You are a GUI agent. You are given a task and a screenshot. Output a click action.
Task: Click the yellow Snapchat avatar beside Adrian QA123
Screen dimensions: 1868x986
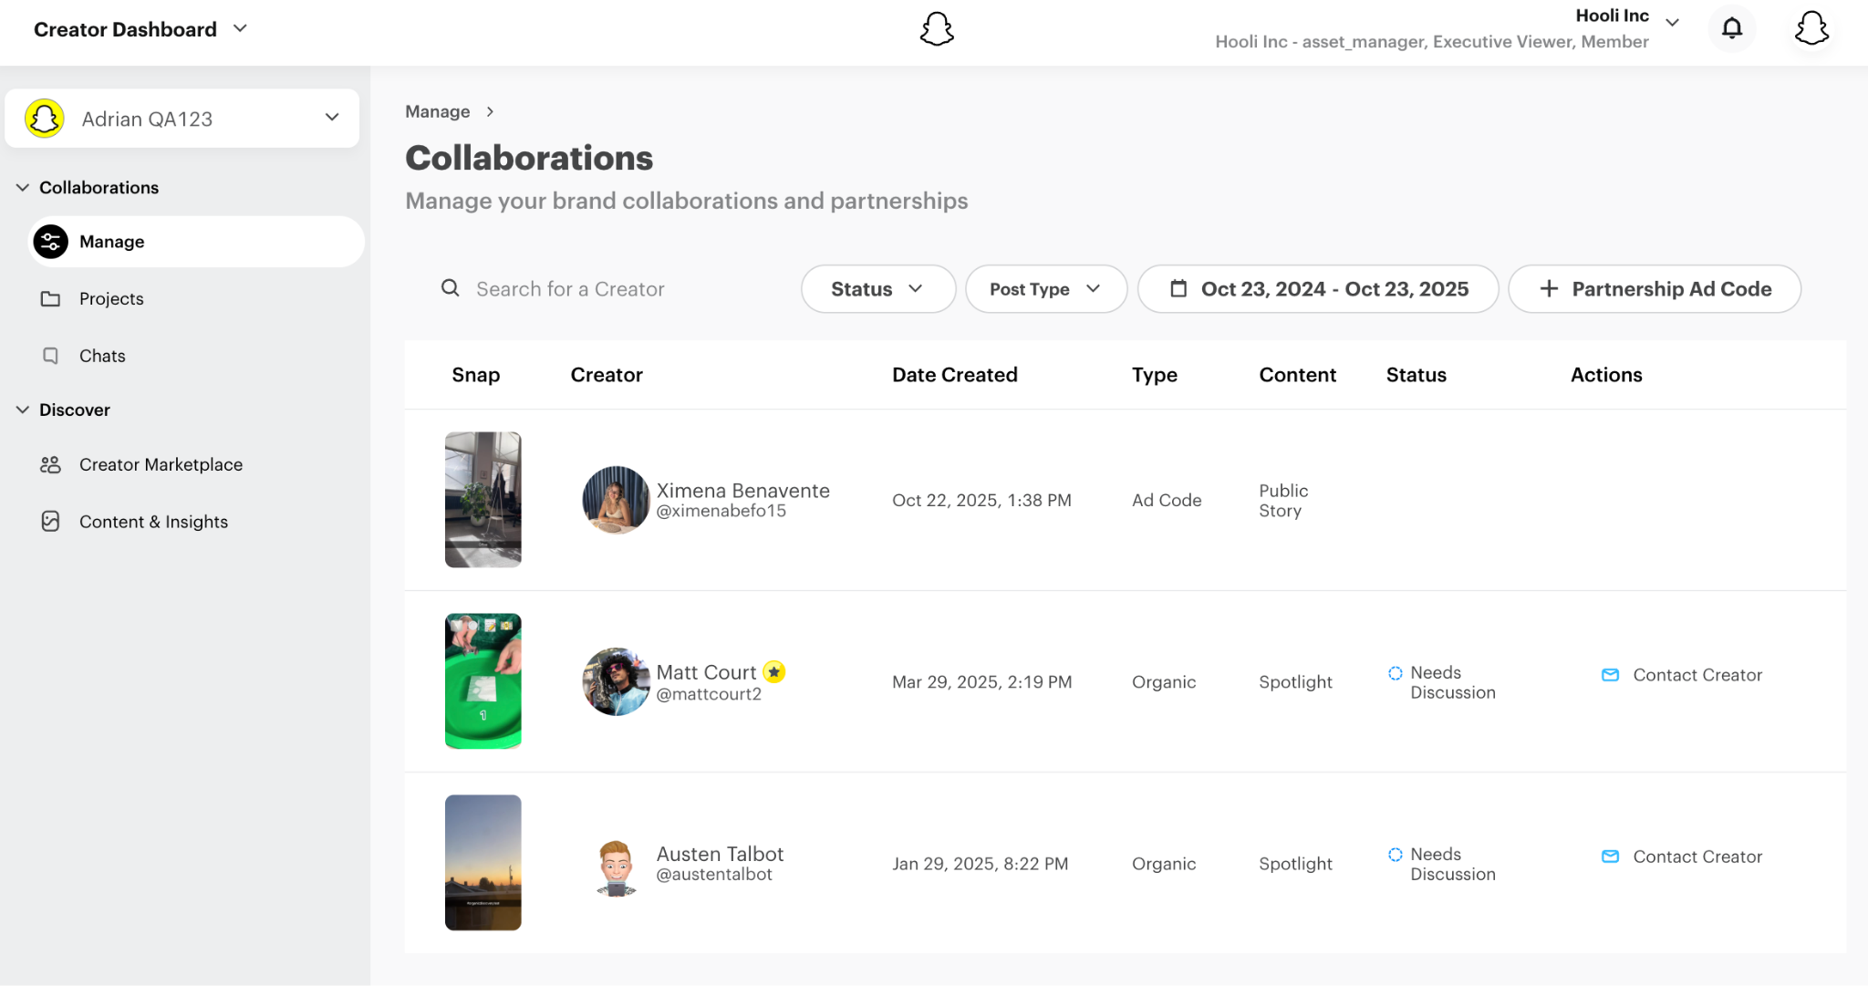coord(44,119)
